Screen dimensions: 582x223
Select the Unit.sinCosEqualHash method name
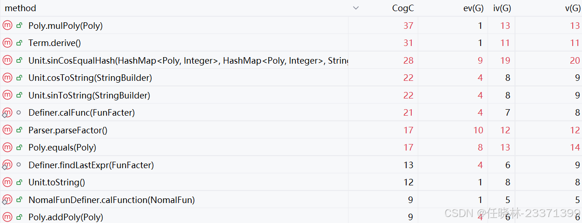[188, 60]
